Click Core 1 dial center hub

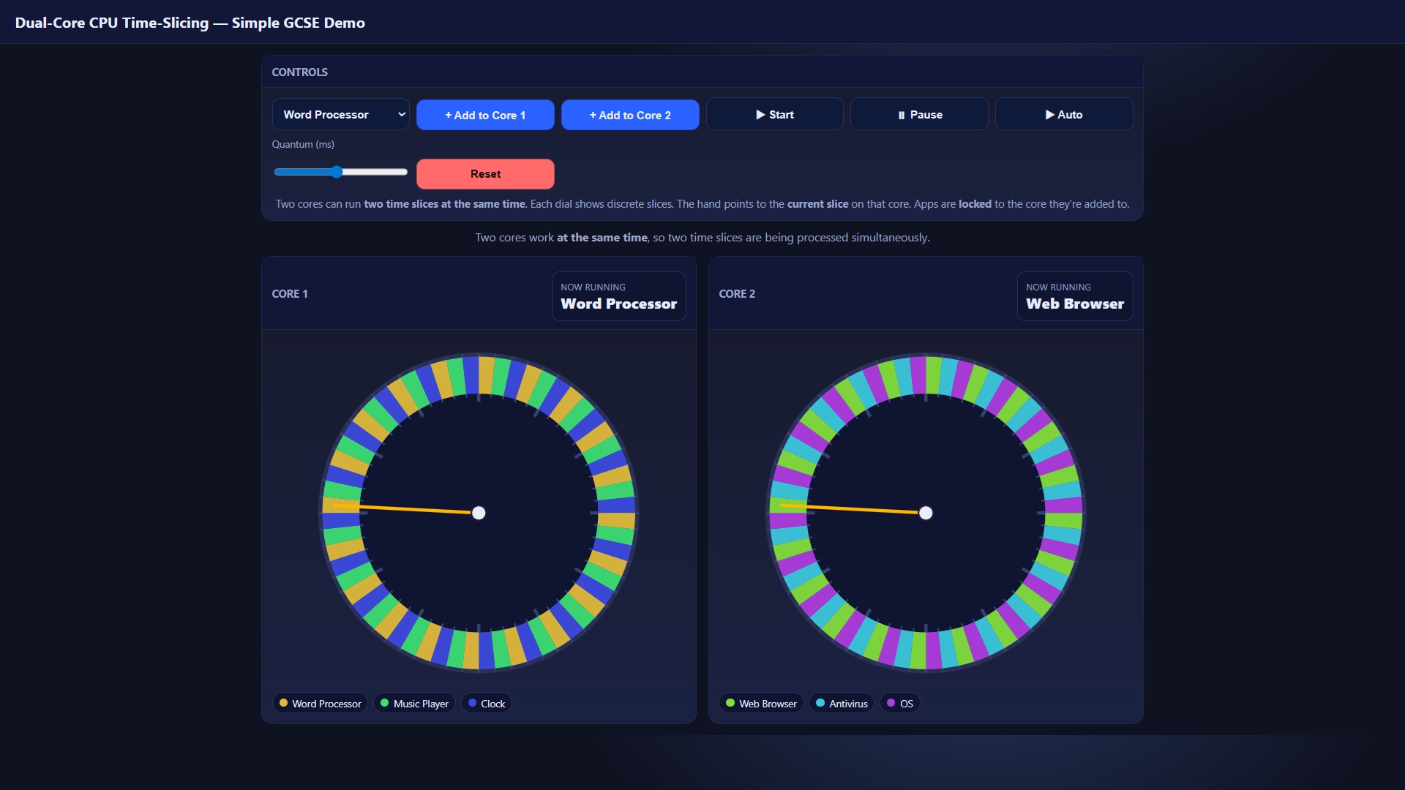click(479, 513)
